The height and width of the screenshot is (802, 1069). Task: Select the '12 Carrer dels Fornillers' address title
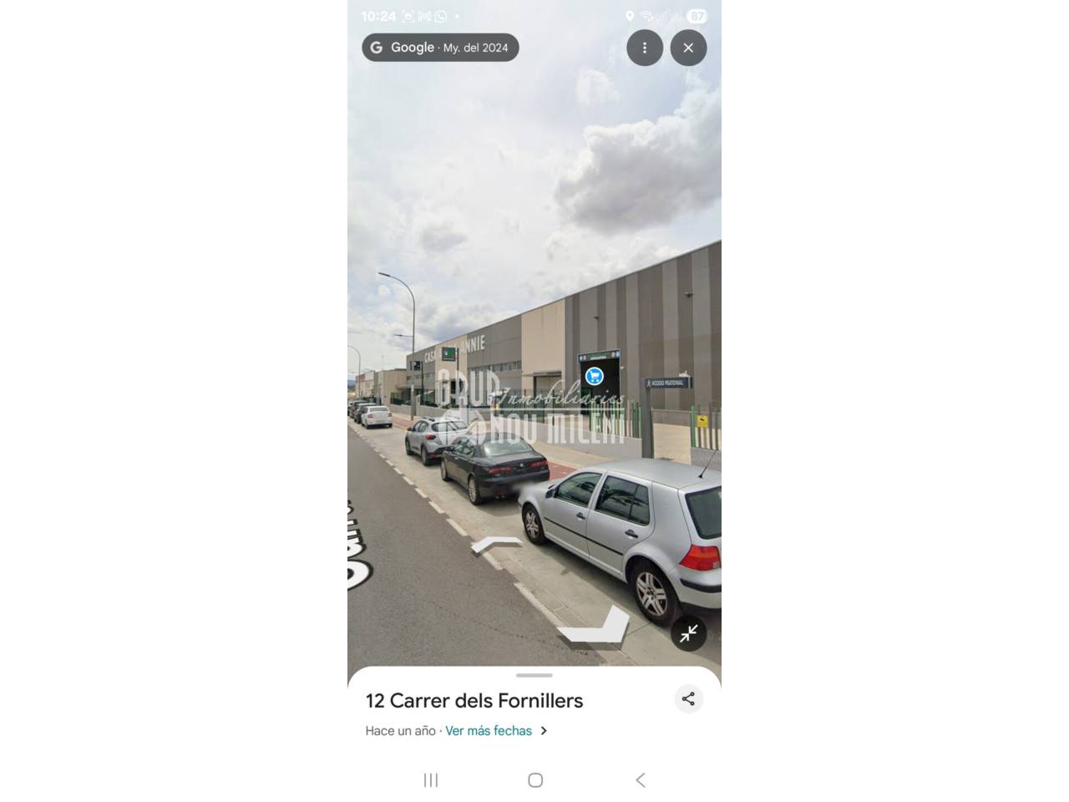(x=474, y=701)
